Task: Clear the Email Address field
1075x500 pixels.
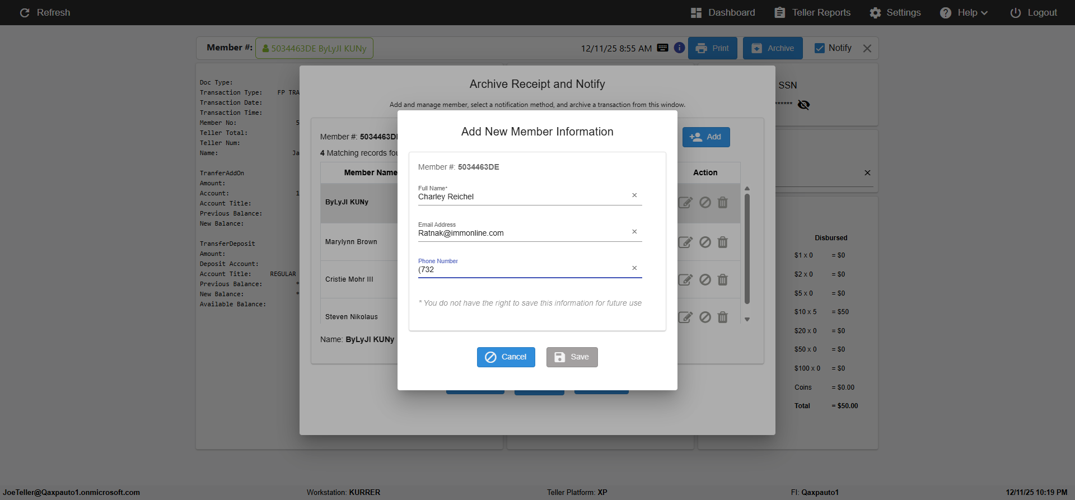Action: pyautogui.click(x=634, y=232)
